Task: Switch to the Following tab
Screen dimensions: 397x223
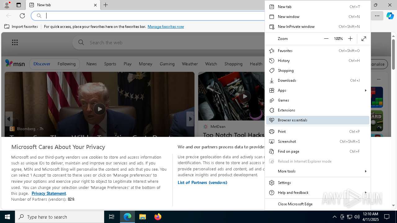Action: (66, 64)
